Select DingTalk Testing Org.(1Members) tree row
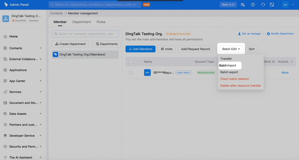 (85, 55)
